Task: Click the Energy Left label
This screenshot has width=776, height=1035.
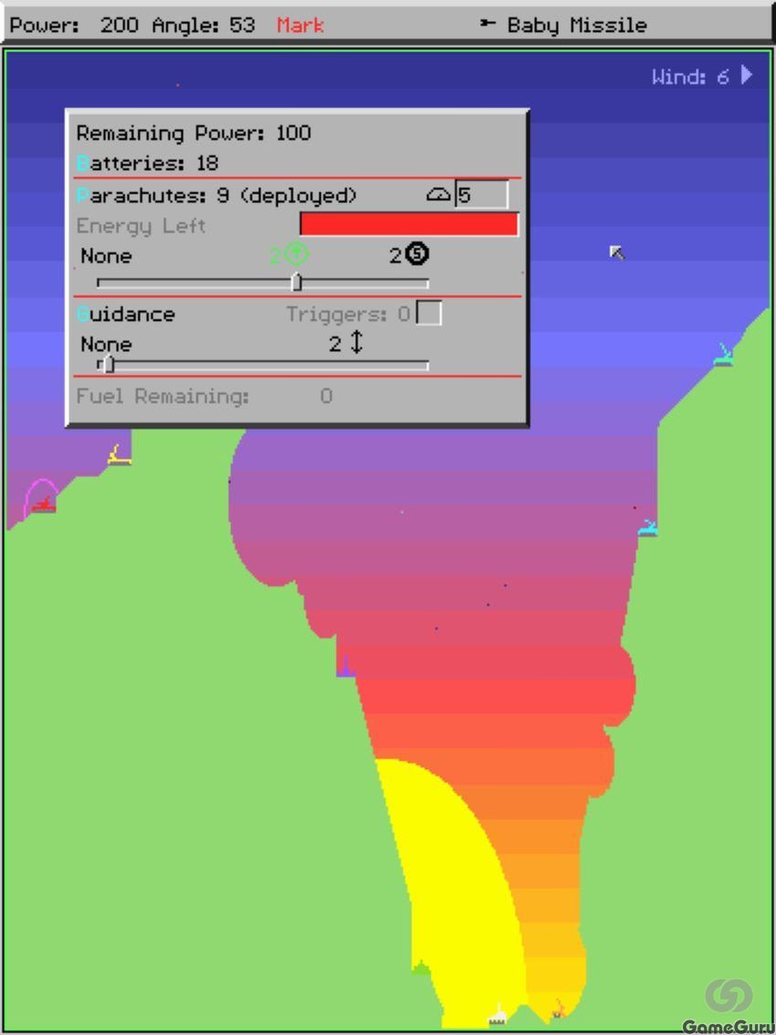Action: coord(141,226)
